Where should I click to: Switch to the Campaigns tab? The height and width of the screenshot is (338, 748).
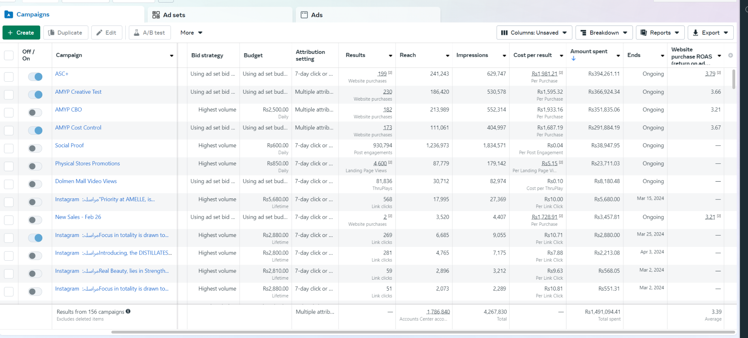(72, 15)
